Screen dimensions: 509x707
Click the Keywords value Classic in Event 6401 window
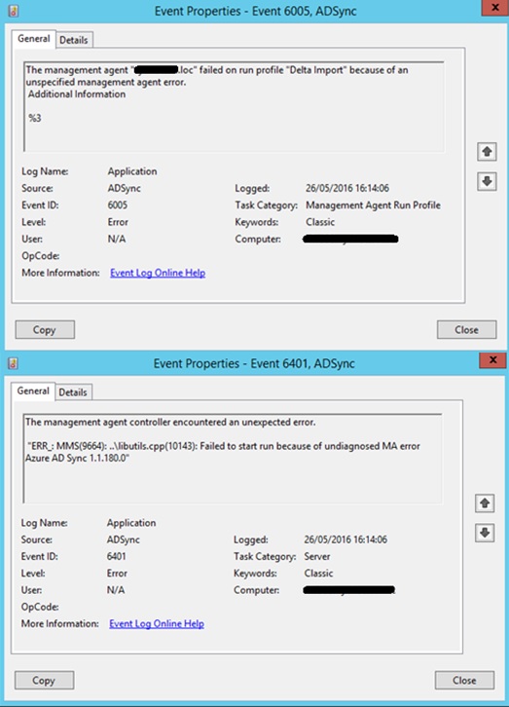(x=318, y=573)
